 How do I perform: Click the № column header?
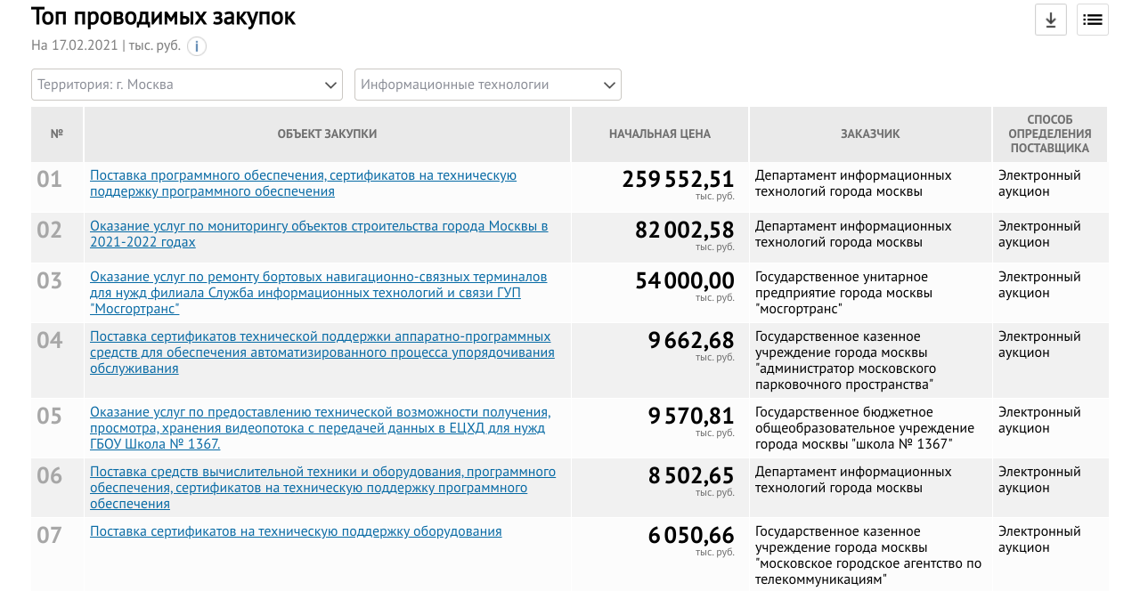click(57, 134)
